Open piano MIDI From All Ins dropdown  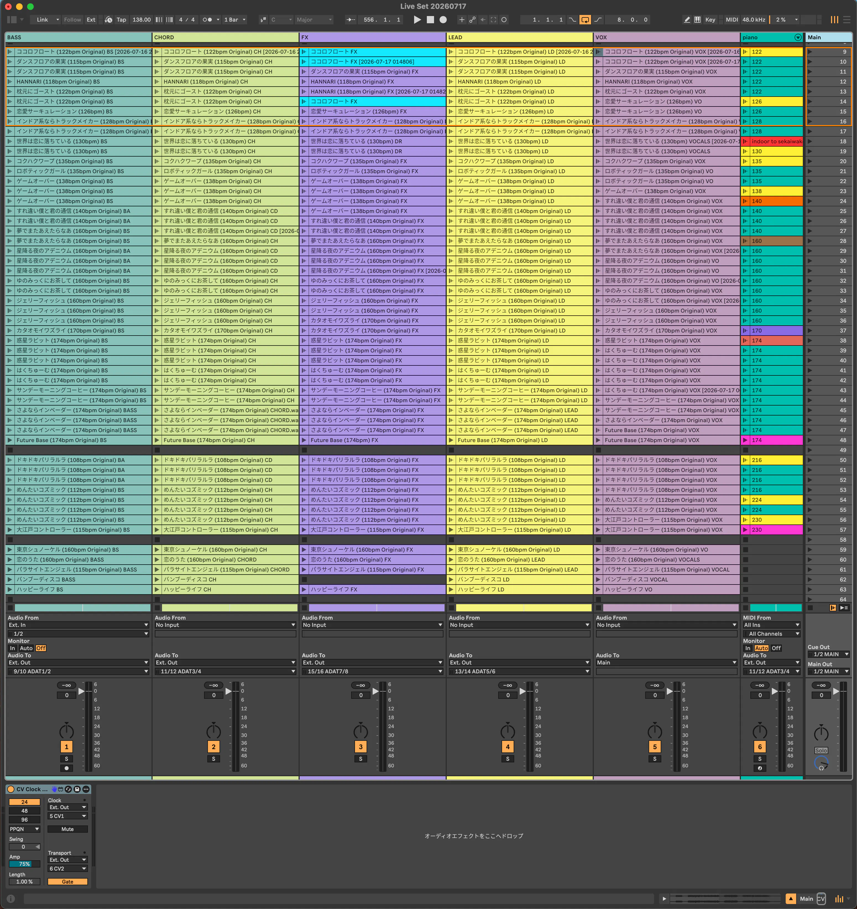coord(772,625)
